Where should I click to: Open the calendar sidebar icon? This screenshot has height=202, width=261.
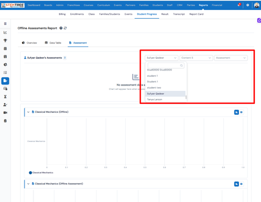[5, 49]
